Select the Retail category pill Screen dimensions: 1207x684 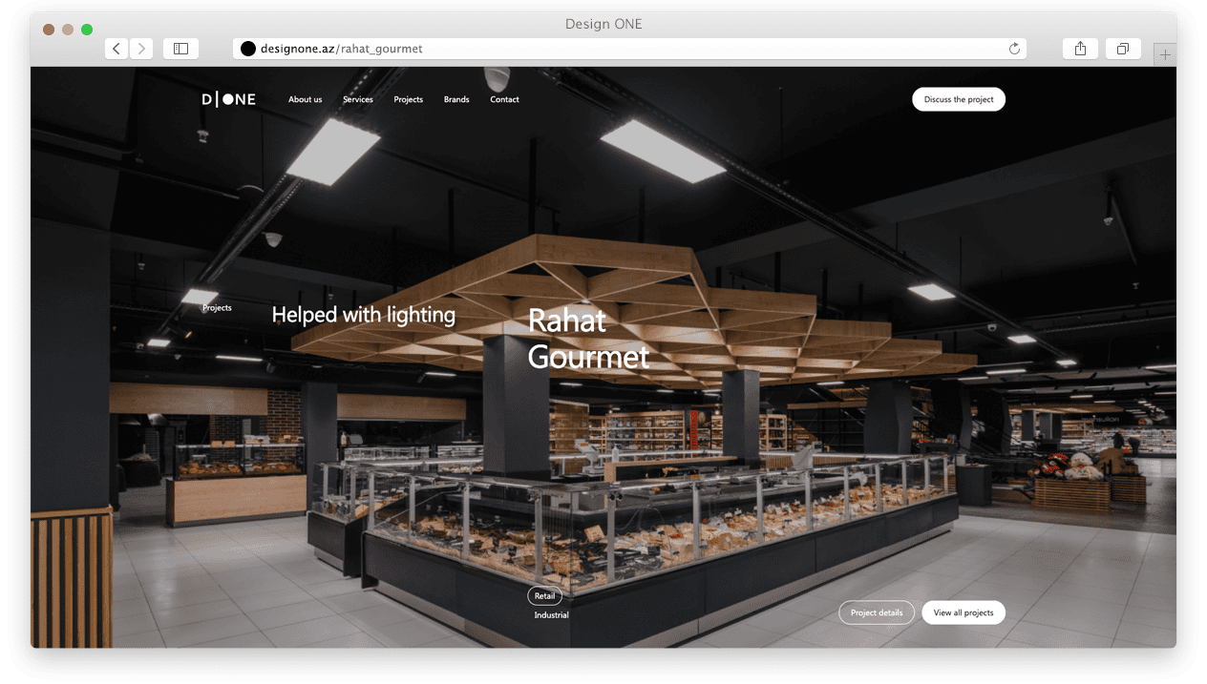544,596
